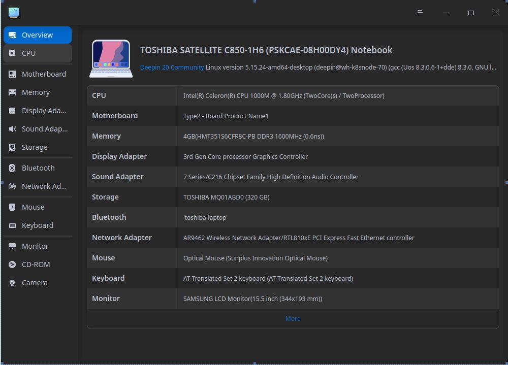This screenshot has height=365, width=508.
Task: Switch to the Overview tab
Action: [38, 35]
